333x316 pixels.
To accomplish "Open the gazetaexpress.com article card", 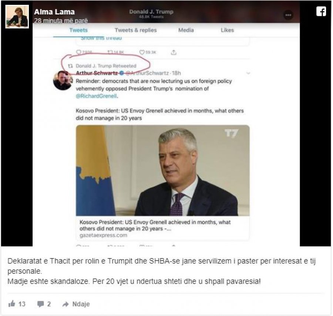I will (163, 182).
